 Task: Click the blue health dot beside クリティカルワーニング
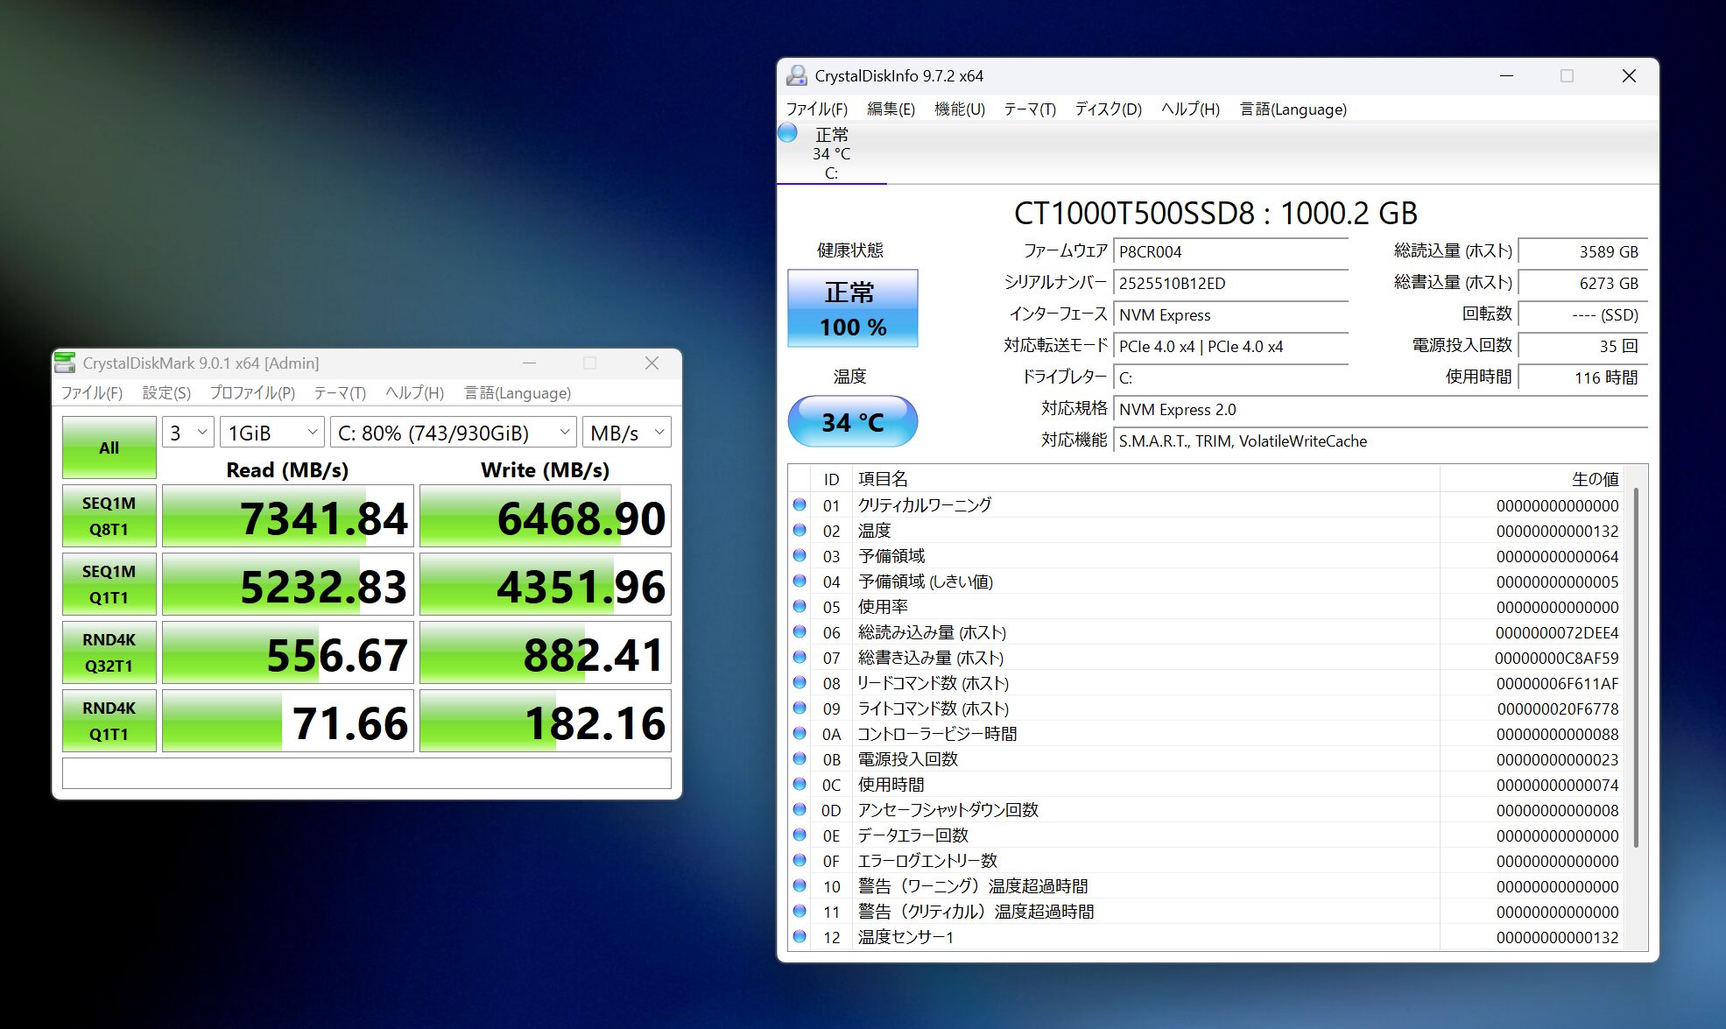(800, 505)
